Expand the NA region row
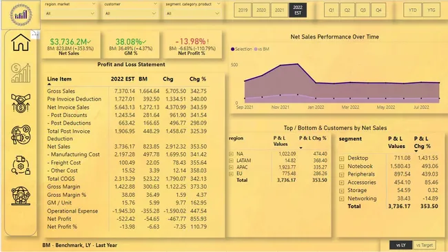This screenshot has width=448, height=252. (231, 154)
